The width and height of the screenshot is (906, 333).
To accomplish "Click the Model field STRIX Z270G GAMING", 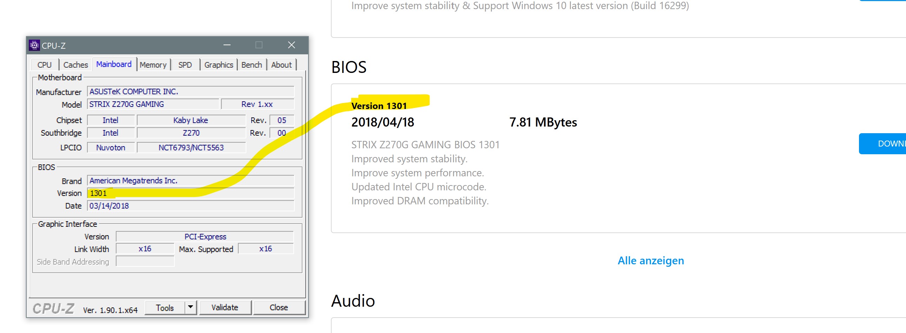I will click(153, 104).
